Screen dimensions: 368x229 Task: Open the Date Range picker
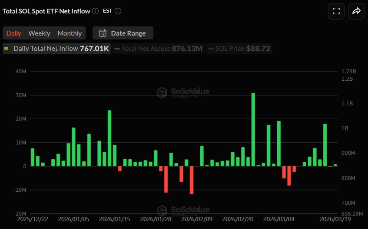click(123, 33)
